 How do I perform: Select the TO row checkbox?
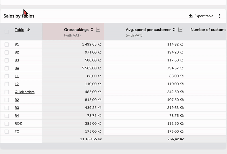(x=7, y=132)
